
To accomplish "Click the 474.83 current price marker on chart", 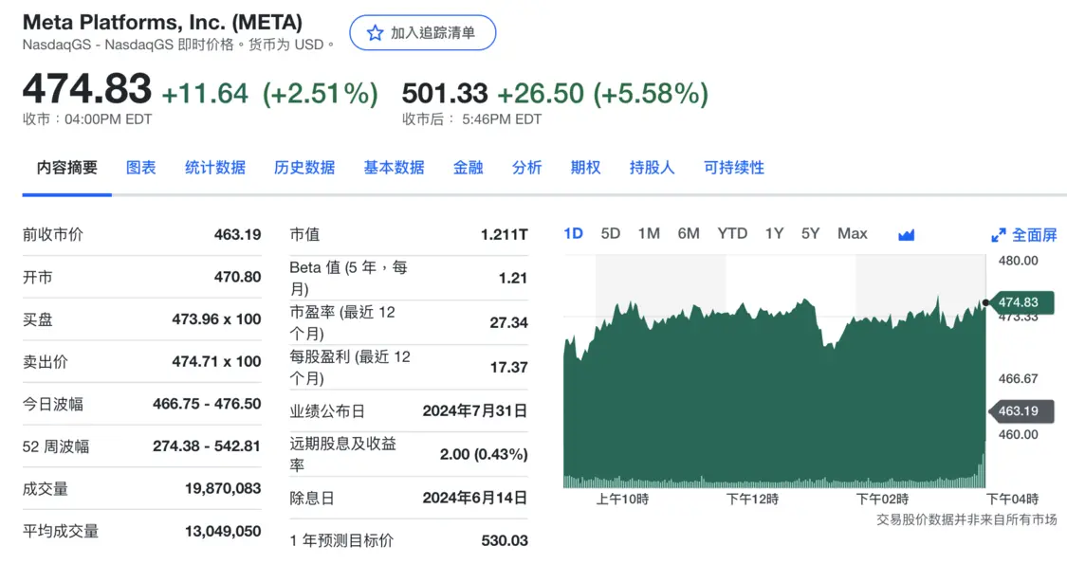I will [1021, 302].
